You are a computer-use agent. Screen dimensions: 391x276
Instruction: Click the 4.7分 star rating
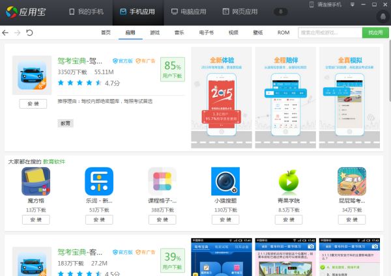click(89, 83)
